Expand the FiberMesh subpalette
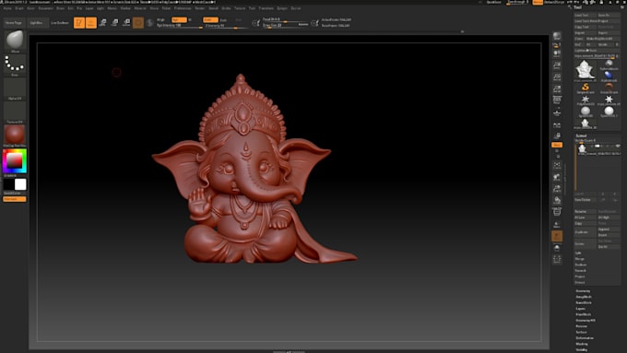 584,314
